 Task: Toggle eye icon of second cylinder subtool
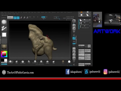point(90,23)
